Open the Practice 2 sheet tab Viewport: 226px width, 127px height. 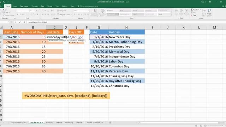pos(80,122)
